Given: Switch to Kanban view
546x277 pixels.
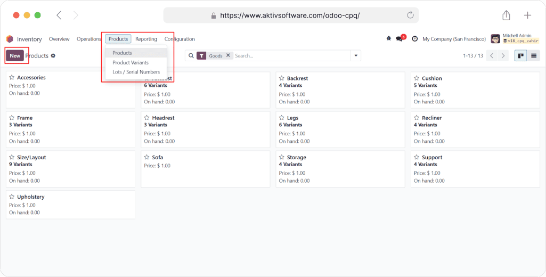Looking at the screenshot, I should [x=520, y=55].
